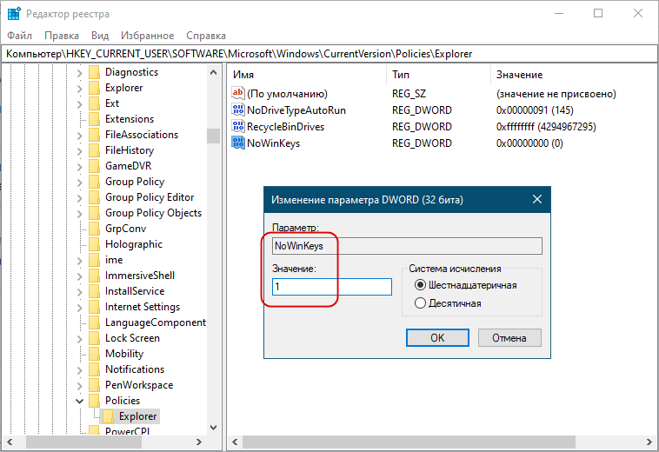Expand the GameDVR tree node
This screenshot has width=659, height=452.
point(79,166)
